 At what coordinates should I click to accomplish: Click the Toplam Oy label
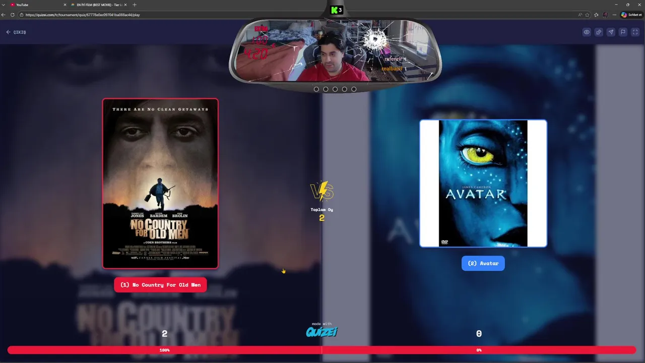coord(321,210)
